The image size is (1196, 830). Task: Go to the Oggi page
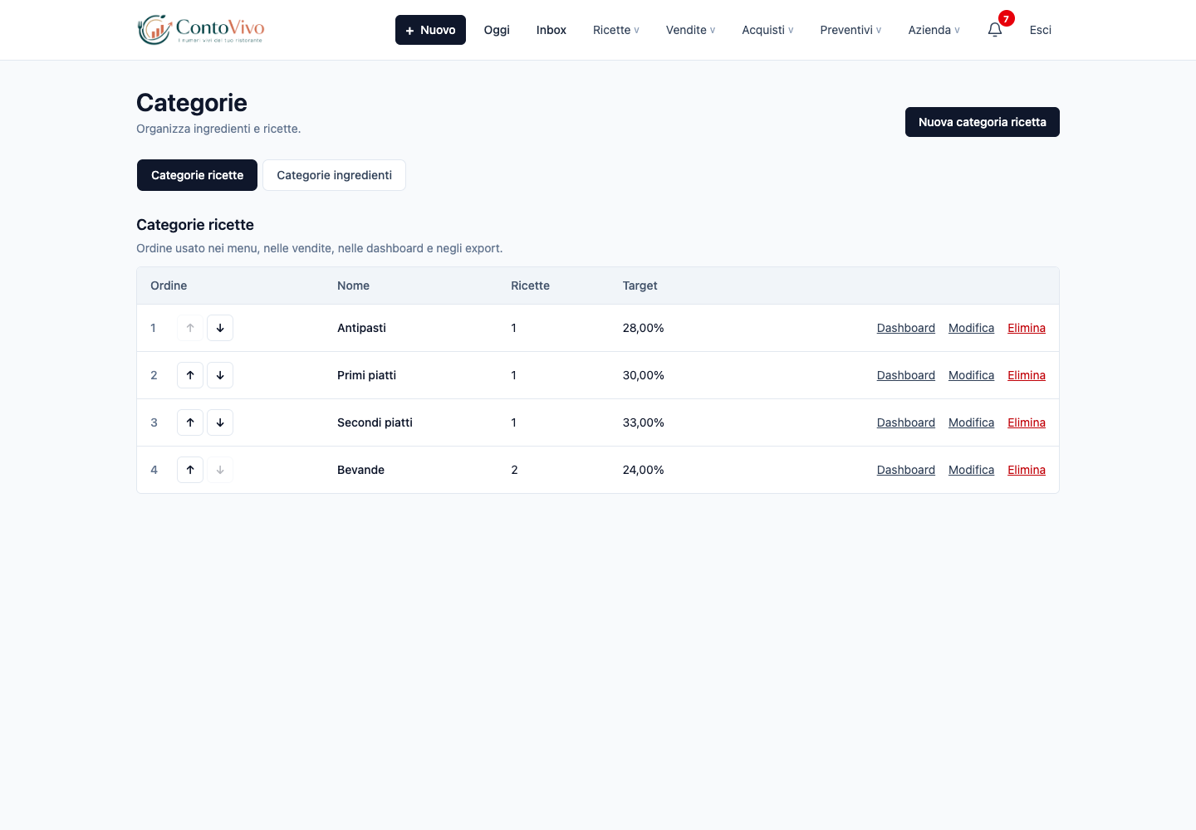point(497,30)
